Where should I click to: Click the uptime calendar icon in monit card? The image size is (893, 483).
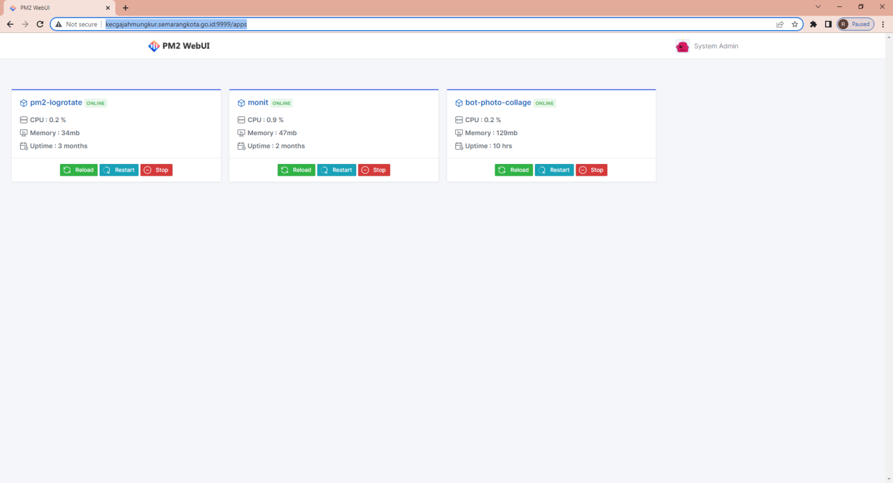pos(241,146)
